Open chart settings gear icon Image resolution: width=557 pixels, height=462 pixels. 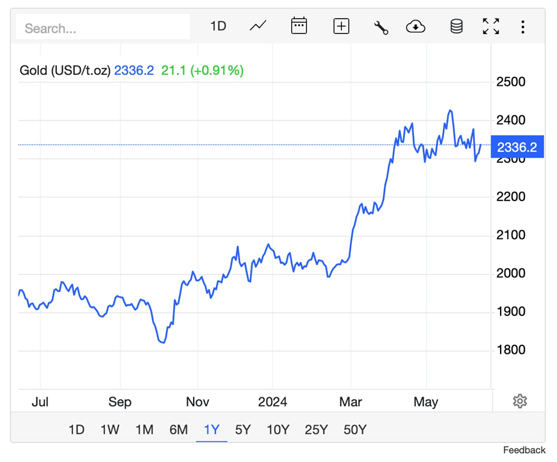[520, 401]
